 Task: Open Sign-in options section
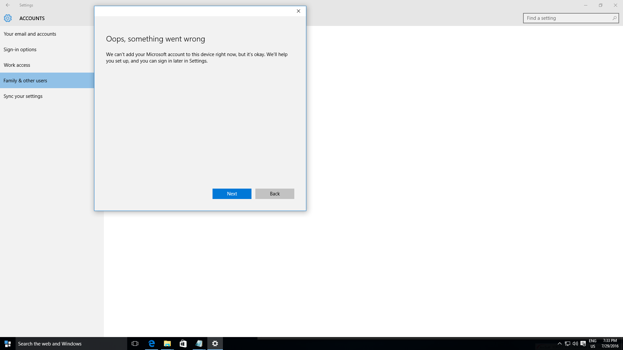pos(47,50)
